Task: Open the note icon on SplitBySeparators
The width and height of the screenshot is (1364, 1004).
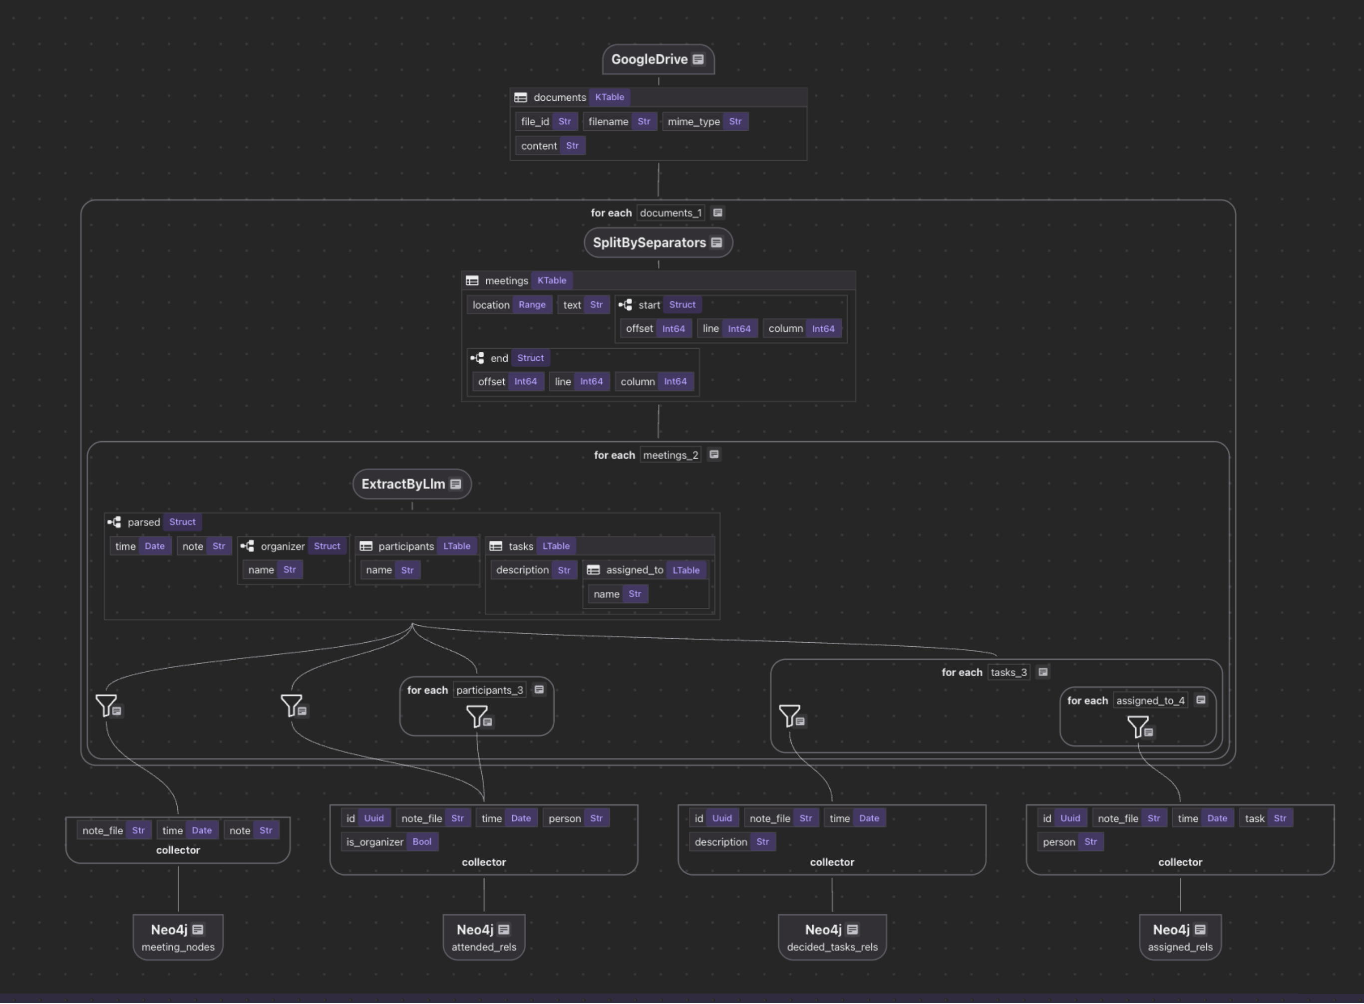Action: 716,243
